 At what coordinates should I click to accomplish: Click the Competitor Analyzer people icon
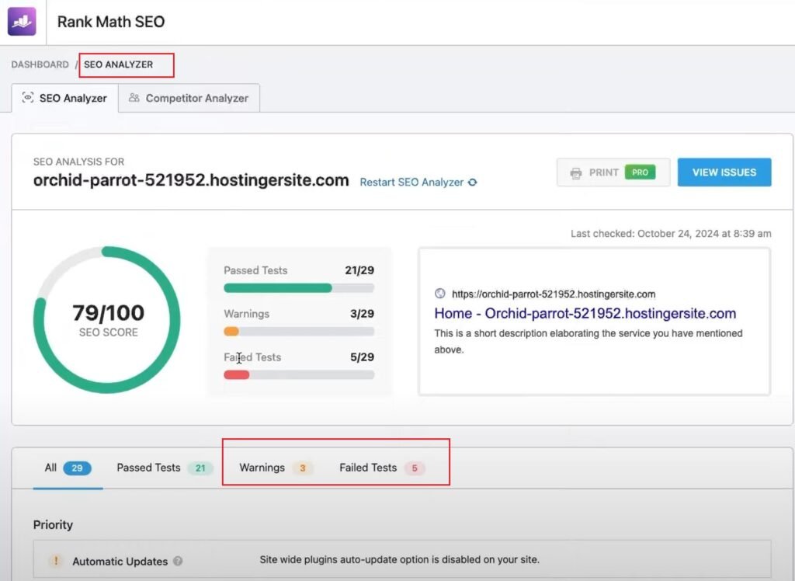134,97
